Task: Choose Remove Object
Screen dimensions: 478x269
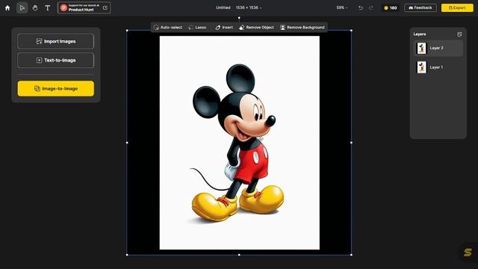Action: pos(256,28)
